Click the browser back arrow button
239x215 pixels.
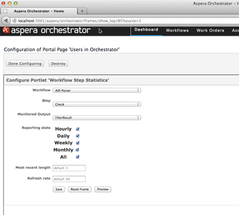tap(6, 21)
